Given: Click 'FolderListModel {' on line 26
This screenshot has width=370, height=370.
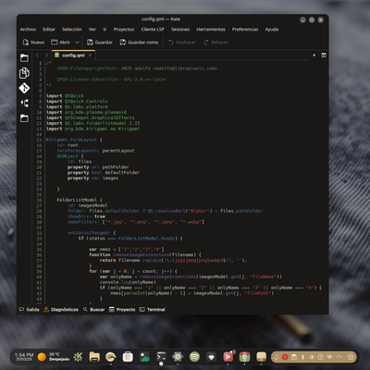Looking at the screenshot, I should tap(80, 200).
